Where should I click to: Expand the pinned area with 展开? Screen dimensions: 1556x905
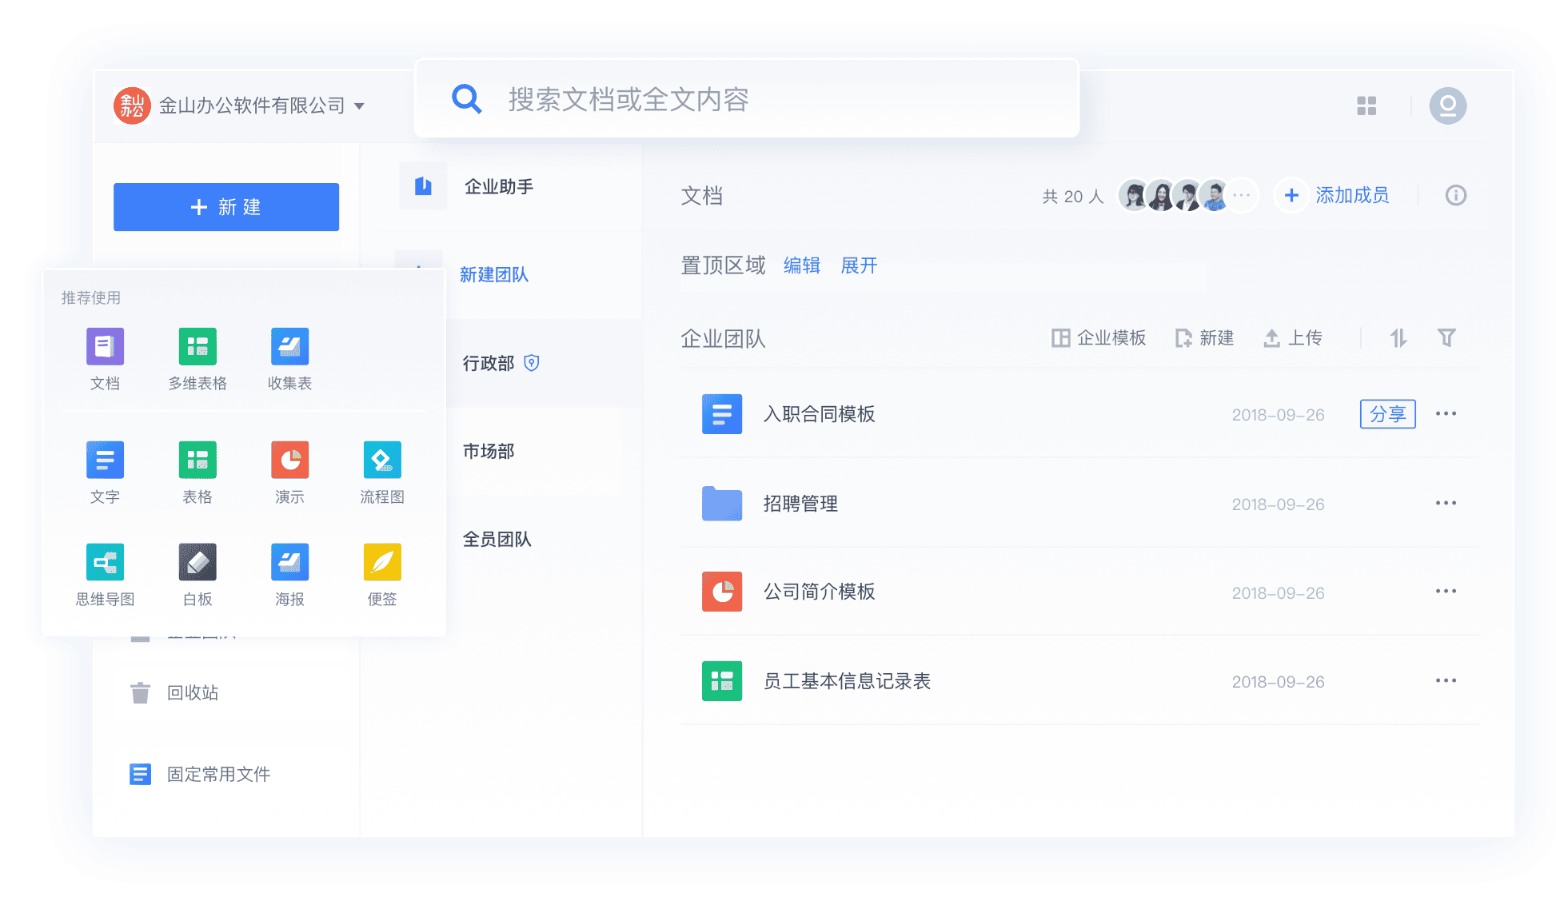(859, 265)
